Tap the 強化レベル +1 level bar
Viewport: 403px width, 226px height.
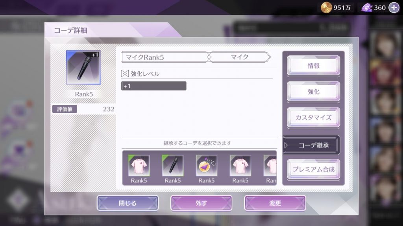tap(154, 86)
